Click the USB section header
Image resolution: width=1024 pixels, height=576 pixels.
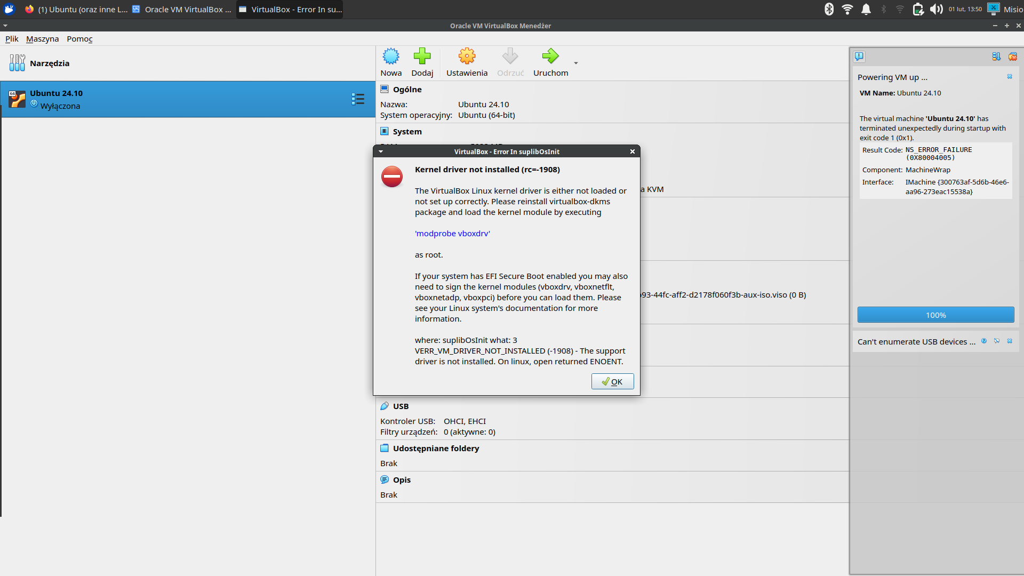pos(401,406)
